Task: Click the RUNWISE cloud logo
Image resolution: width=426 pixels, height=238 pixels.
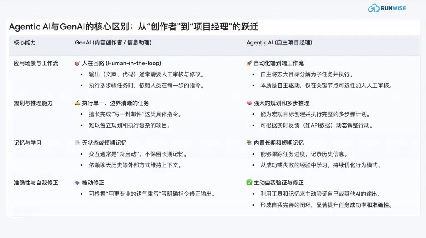Action: (387, 8)
